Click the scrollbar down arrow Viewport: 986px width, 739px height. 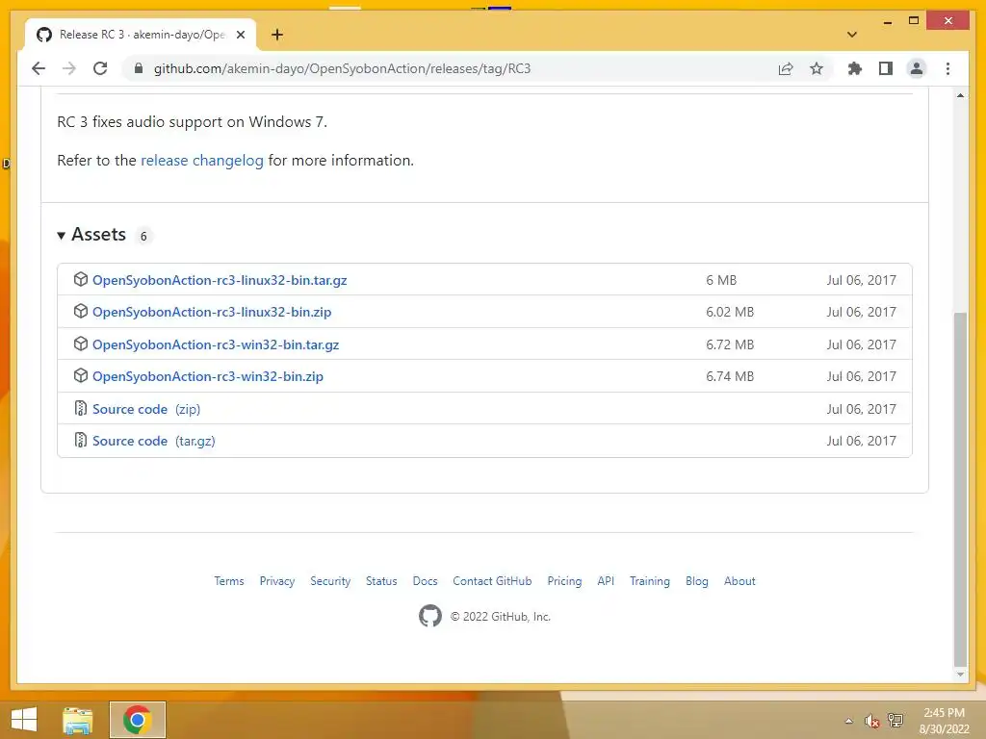[960, 675]
